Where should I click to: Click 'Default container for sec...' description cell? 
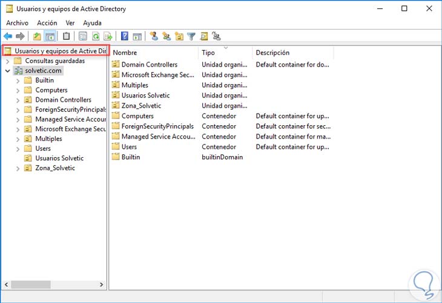point(293,126)
